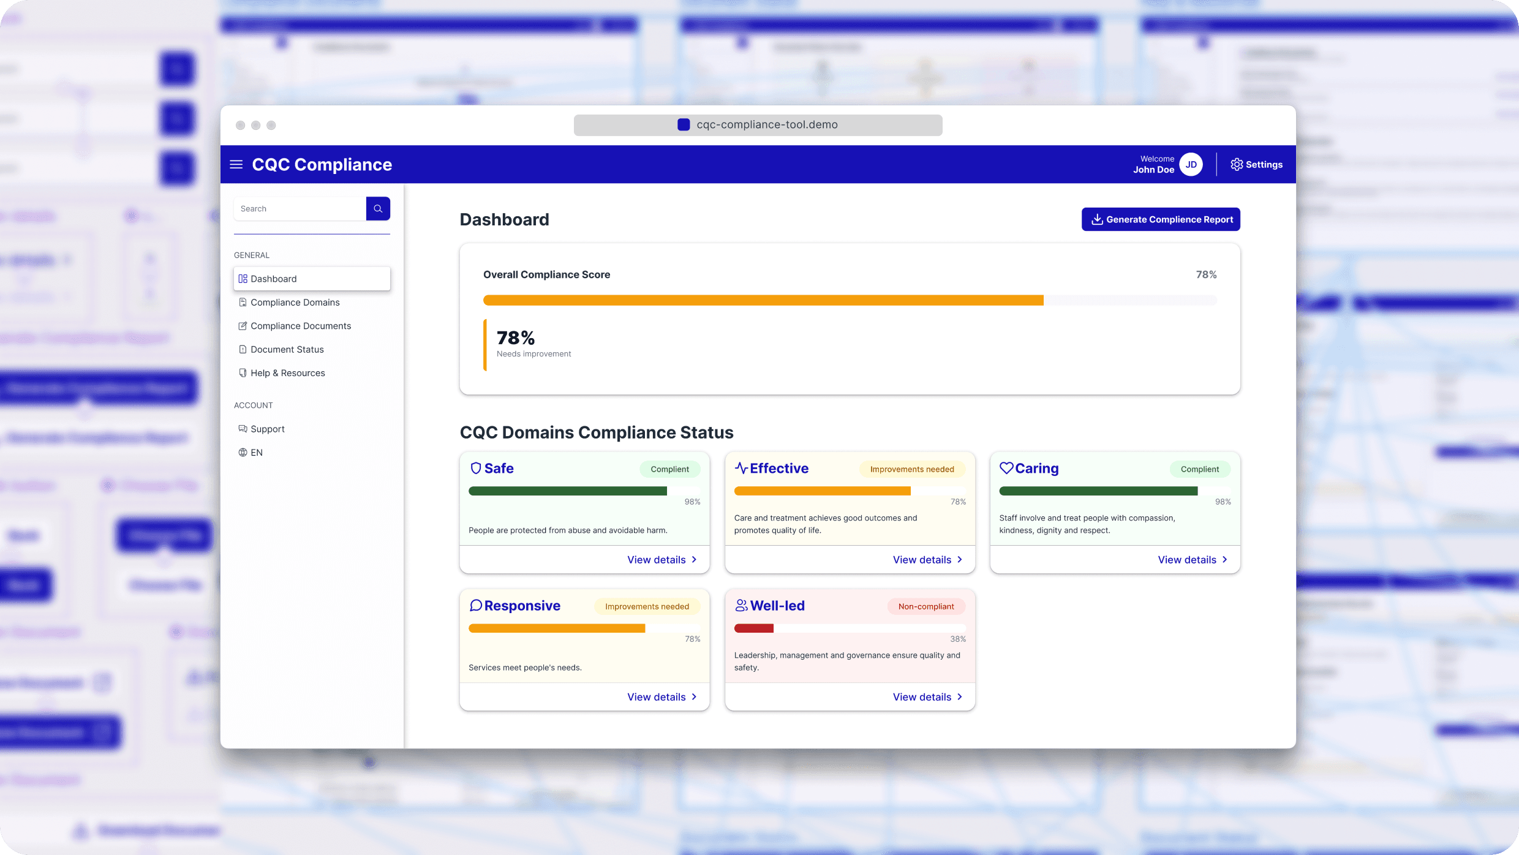Select Compliance Domains in sidebar

295,302
